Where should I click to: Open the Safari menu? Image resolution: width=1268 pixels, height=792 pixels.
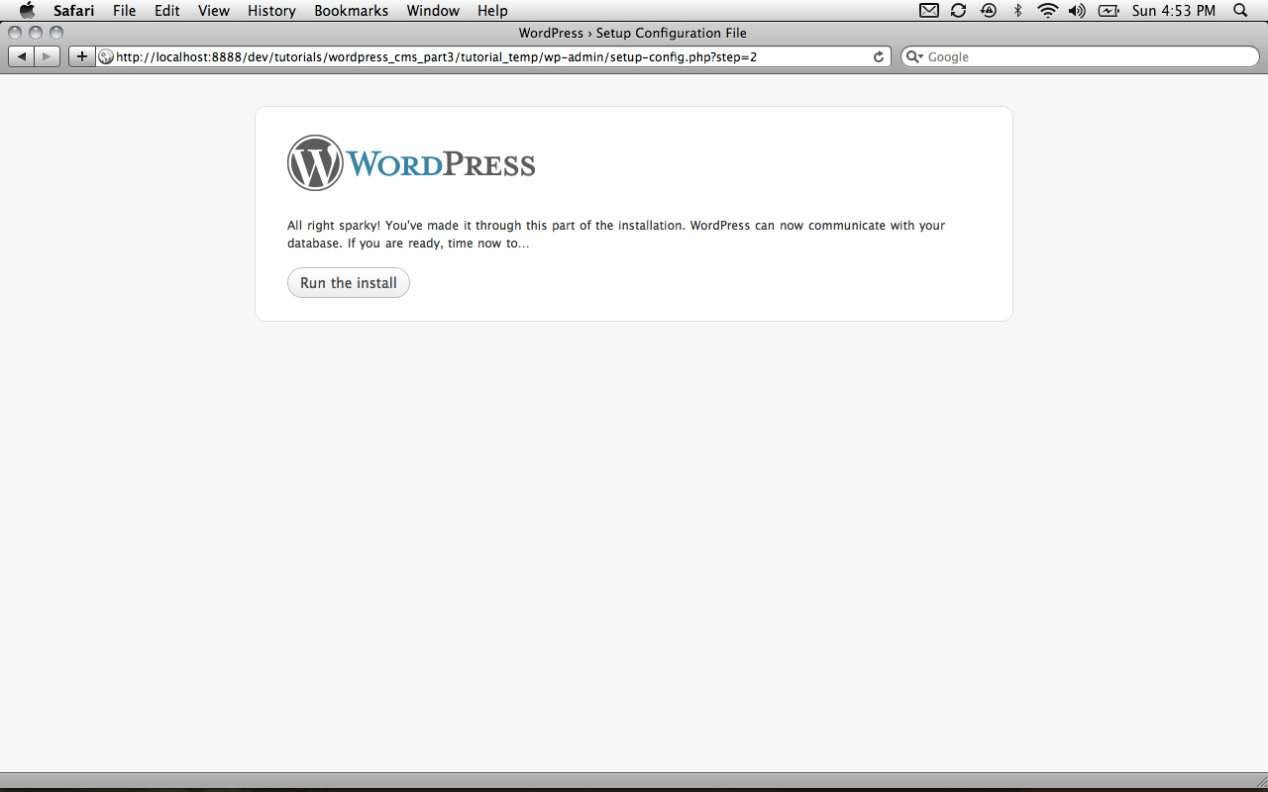pos(74,11)
